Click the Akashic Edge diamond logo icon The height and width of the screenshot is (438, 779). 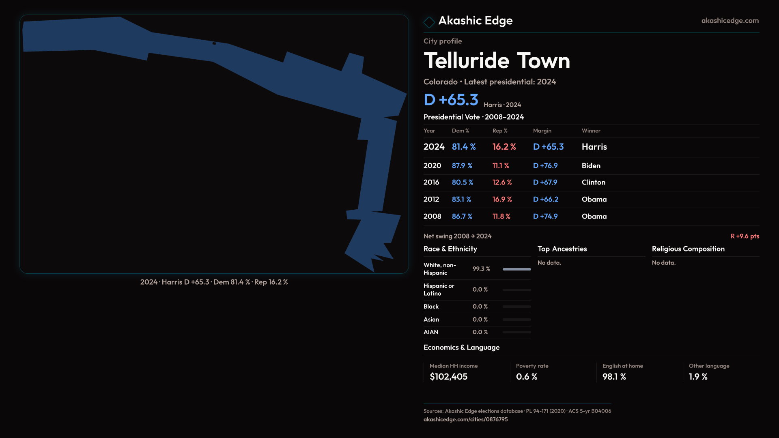(429, 22)
